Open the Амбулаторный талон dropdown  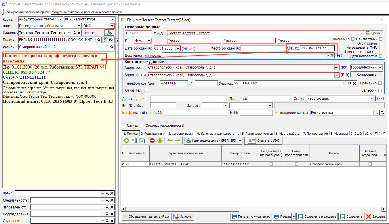tap(60, 19)
